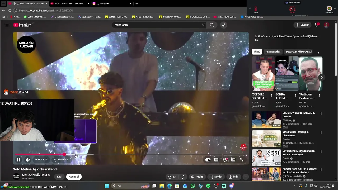The width and height of the screenshot is (338, 190).
Task: Select the 'Tümü' filter chip
Action: [x=257, y=52]
